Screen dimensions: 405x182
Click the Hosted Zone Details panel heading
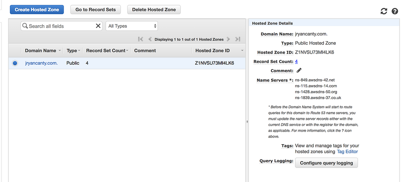(272, 23)
